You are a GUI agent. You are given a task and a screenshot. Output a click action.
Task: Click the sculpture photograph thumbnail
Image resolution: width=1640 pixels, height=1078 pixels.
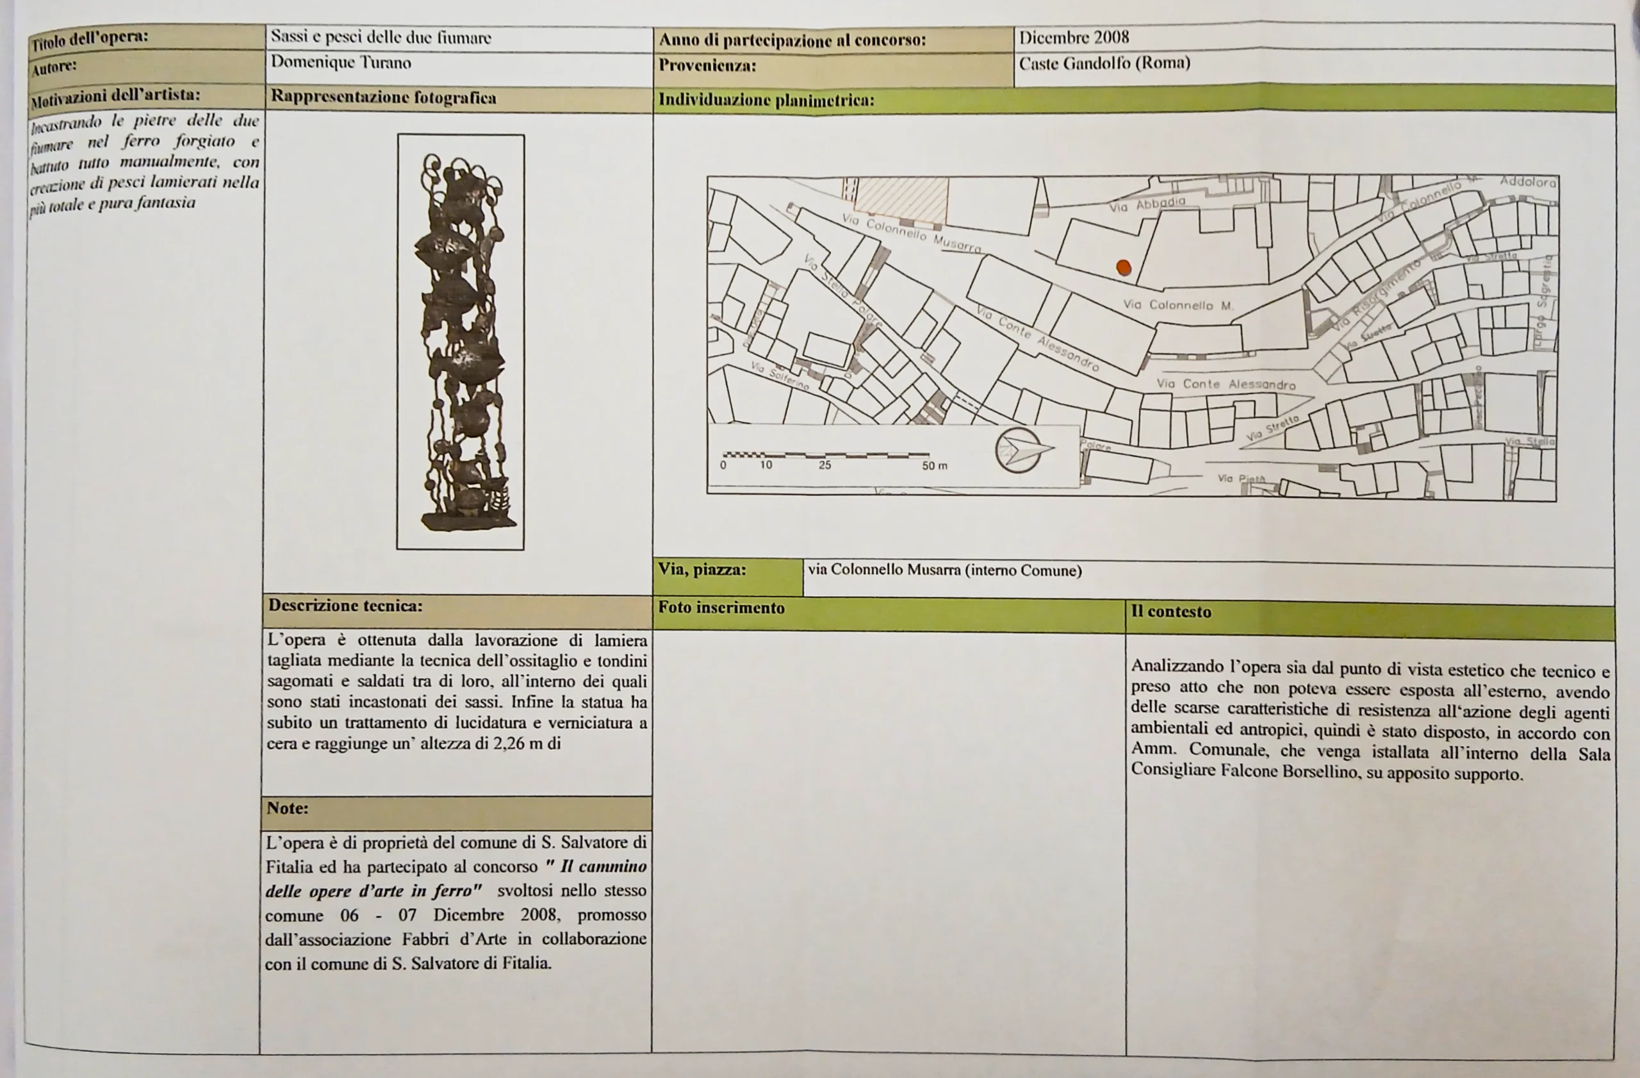[x=461, y=342]
